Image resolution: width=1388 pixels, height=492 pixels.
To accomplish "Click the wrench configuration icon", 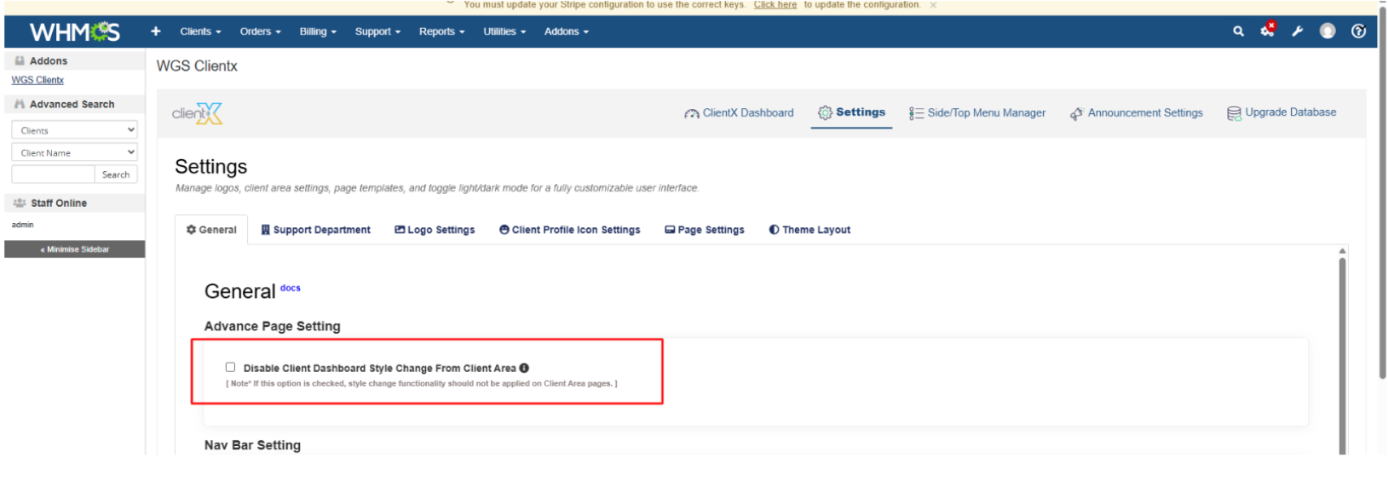I will (1297, 31).
